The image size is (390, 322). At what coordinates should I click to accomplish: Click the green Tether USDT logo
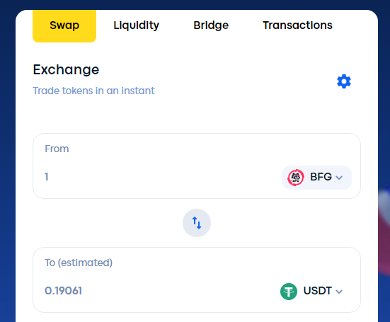point(289,292)
